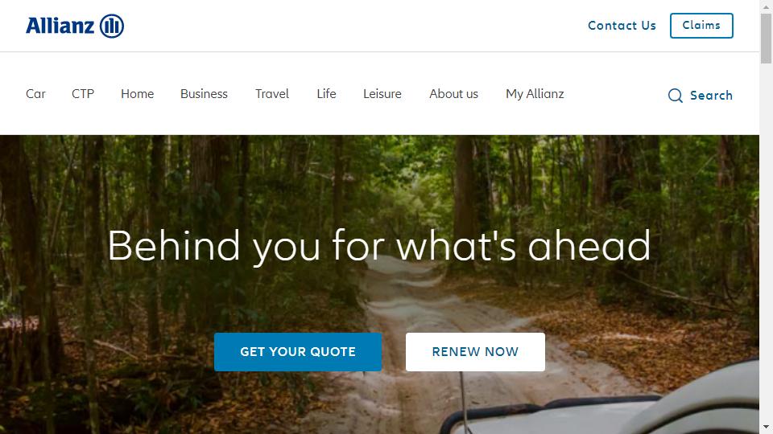Screen dimensions: 773x434
Task: Click the RENEW NOW button
Action: [475, 352]
